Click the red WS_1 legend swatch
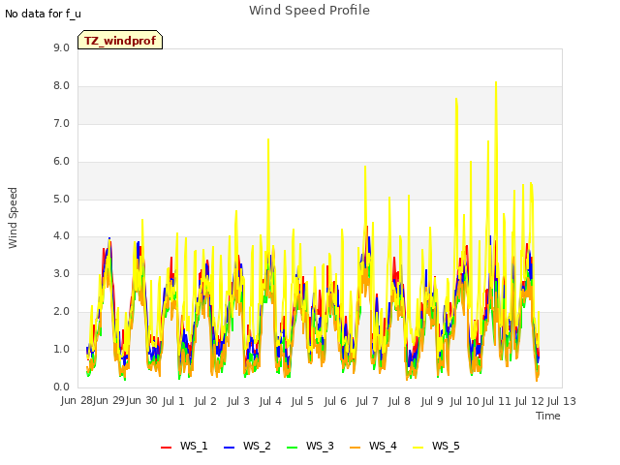The image size is (620, 465). pos(167,448)
